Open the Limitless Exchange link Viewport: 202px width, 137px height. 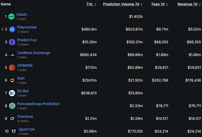34,53
